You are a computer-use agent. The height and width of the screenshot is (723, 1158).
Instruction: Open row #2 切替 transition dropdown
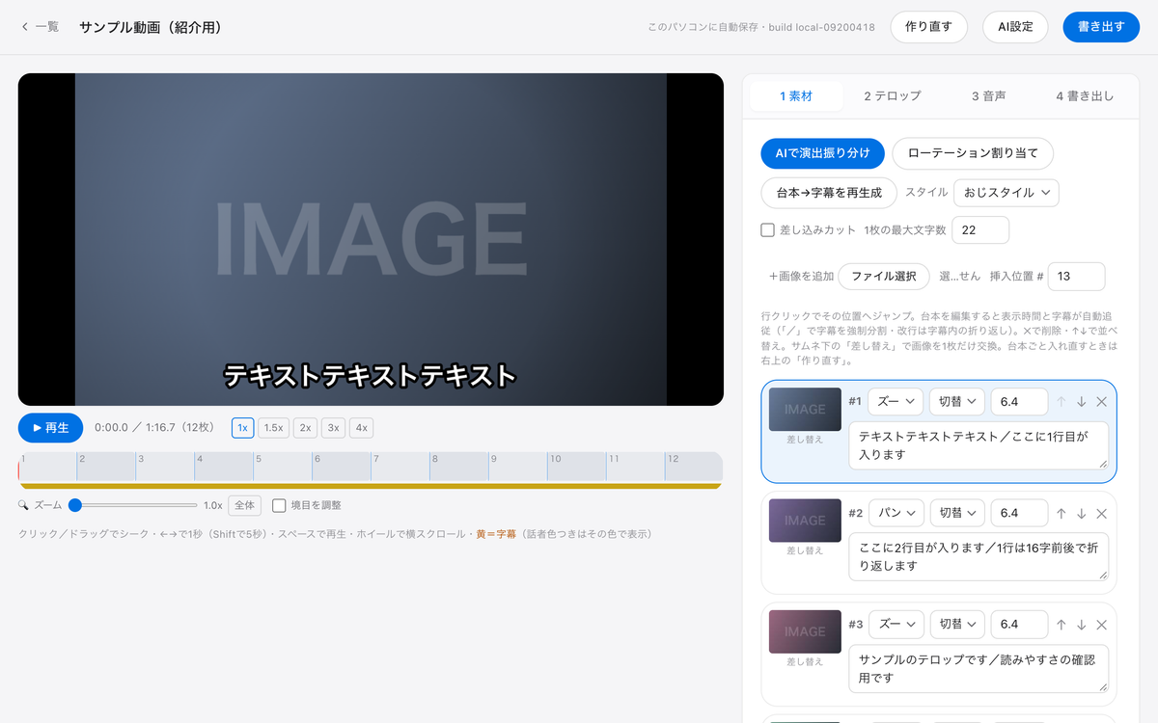[x=957, y=514]
